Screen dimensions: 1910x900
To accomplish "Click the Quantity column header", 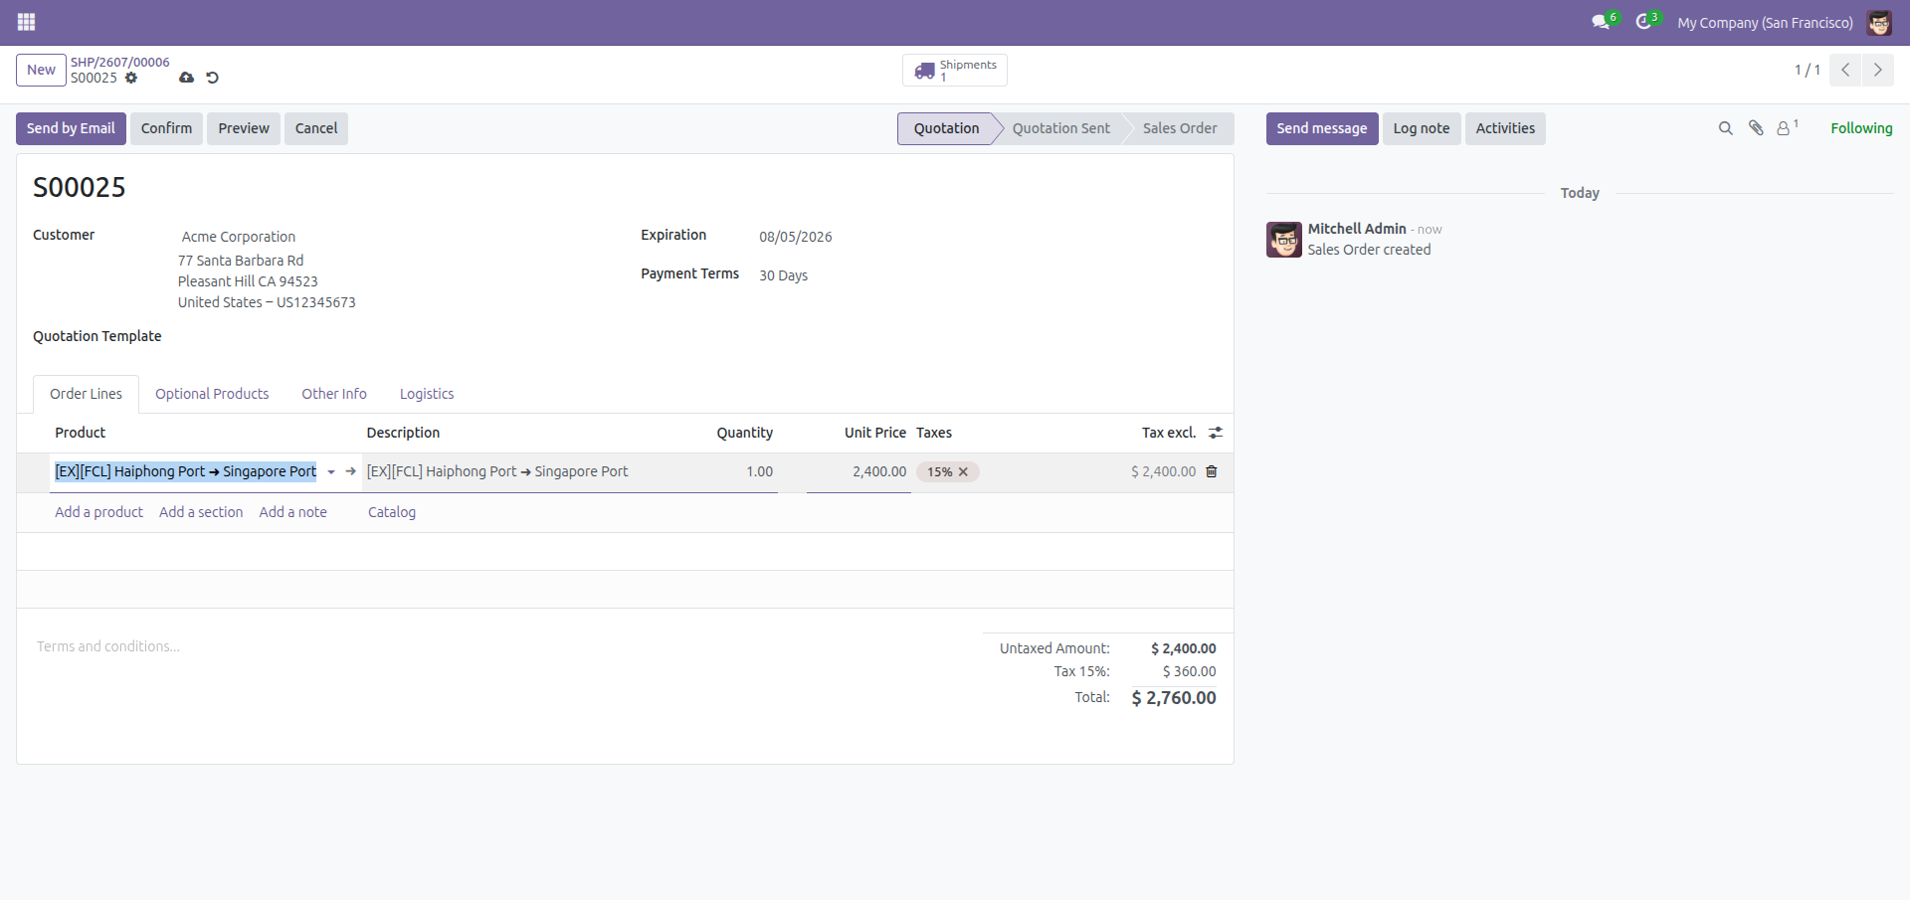I will 744,433.
